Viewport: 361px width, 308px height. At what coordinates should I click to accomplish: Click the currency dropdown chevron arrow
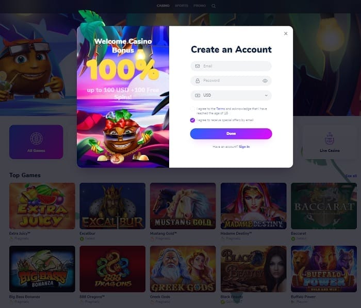pos(266,95)
